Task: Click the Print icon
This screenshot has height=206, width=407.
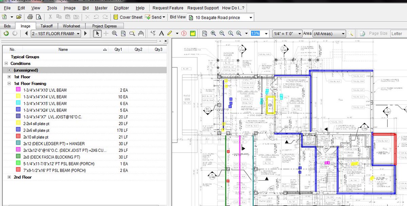Action: pos(30,17)
